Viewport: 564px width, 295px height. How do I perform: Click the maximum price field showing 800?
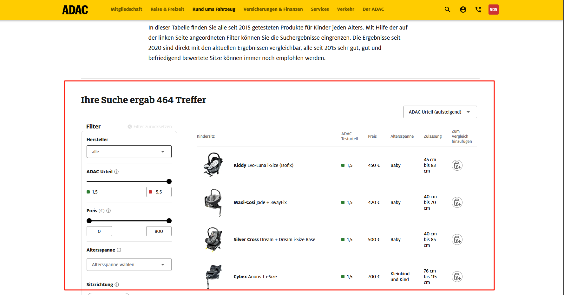(159, 231)
